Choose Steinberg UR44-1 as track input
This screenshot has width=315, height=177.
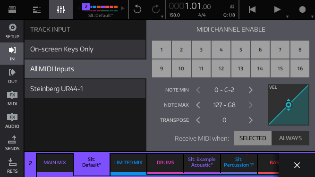pyautogui.click(x=85, y=89)
